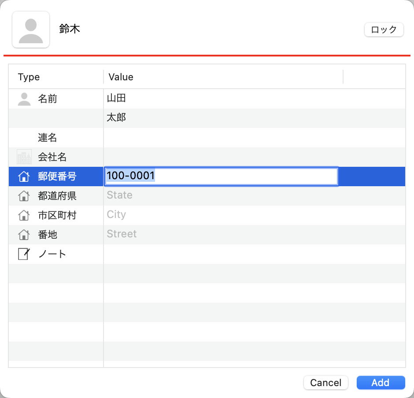Screen dimensions: 414x398
Task: Select the 連名 row label
Action: (x=48, y=138)
